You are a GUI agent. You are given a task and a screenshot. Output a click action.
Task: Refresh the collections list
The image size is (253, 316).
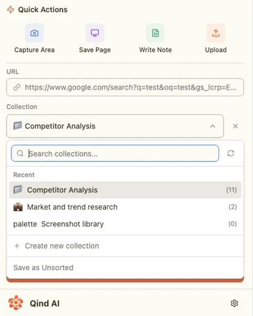pyautogui.click(x=231, y=153)
